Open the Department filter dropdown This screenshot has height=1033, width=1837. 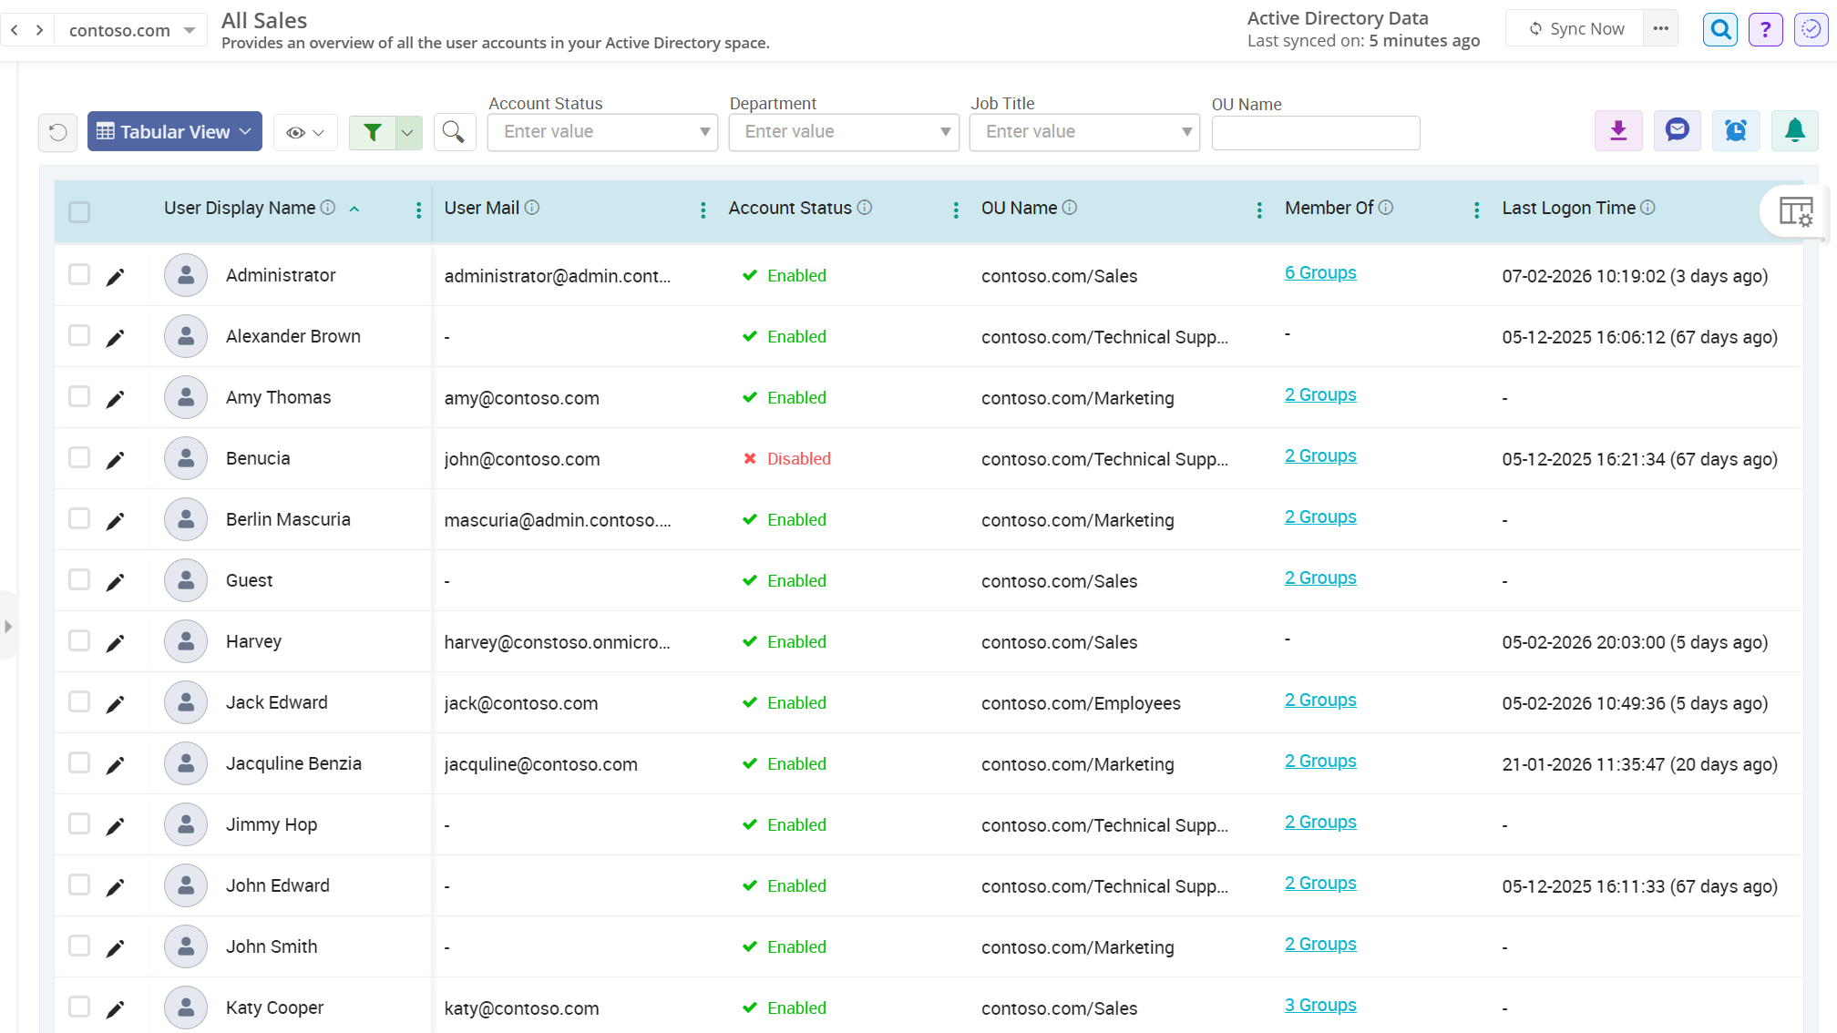click(x=944, y=131)
